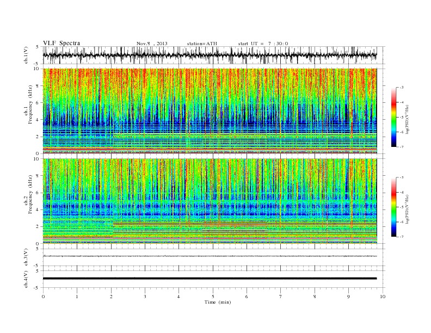Screen dimensions: 431x333
Task: Click the '0' tick on time axis
Action: [x=43, y=297]
